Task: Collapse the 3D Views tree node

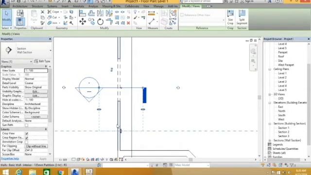Action: pyautogui.click(x=270, y=94)
